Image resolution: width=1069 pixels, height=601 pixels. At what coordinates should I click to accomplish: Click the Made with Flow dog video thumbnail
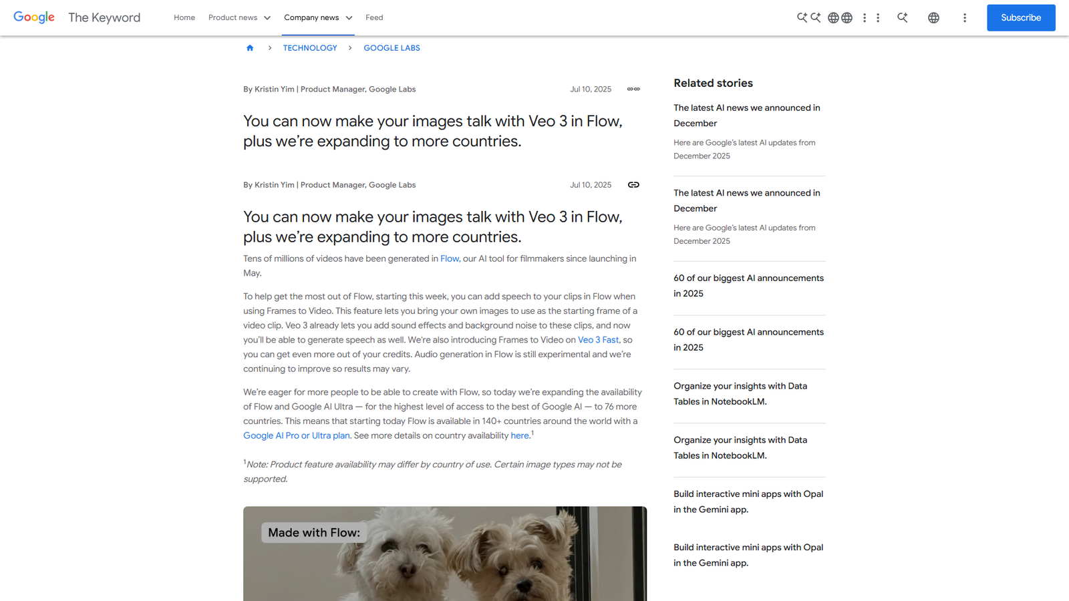click(444, 554)
